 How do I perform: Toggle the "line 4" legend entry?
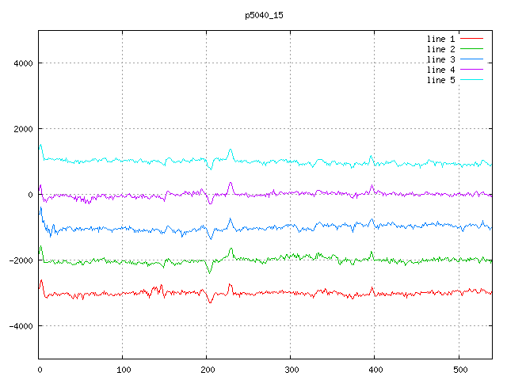(440, 70)
